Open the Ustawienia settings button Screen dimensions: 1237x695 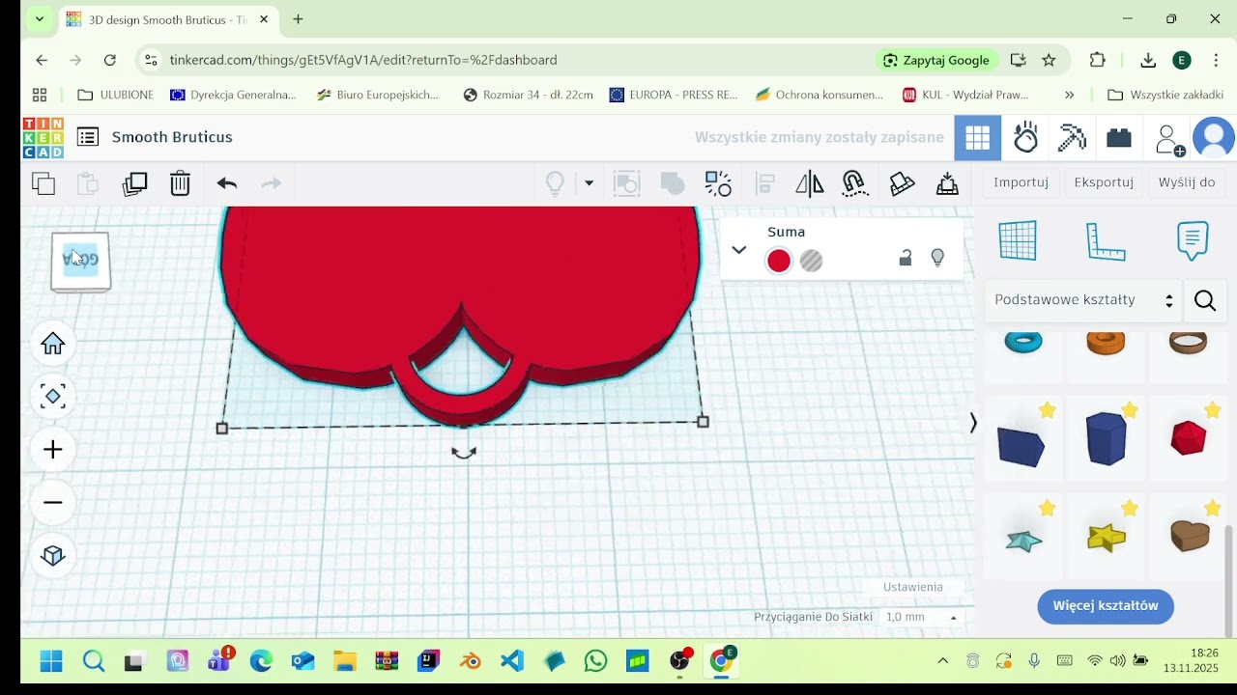[x=913, y=587]
